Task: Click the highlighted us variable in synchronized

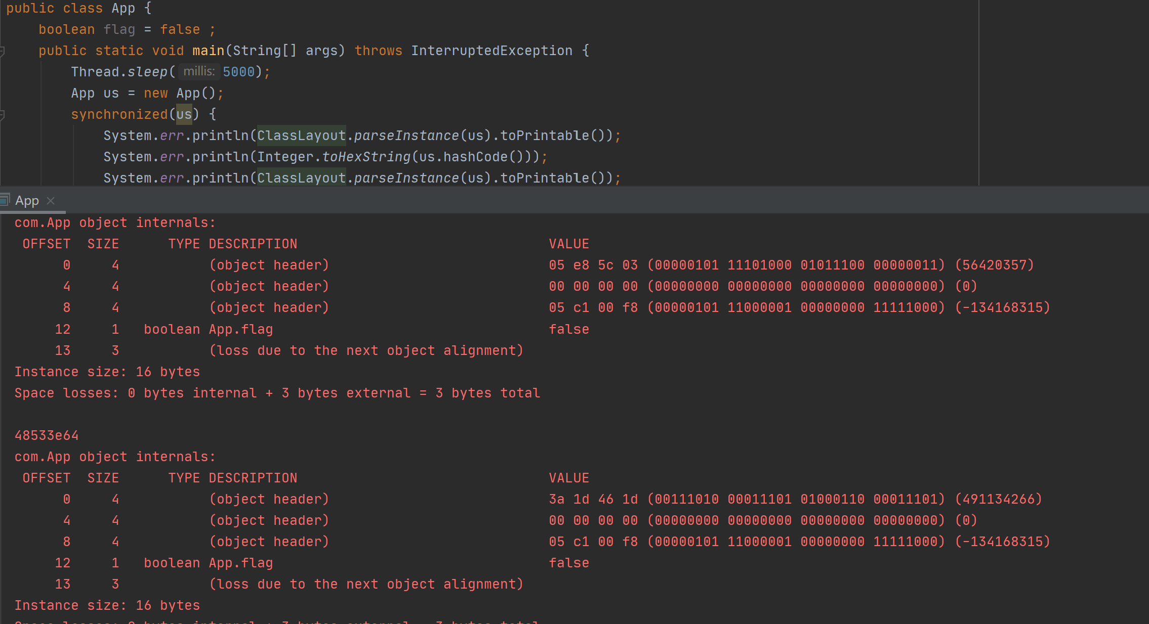Action: pyautogui.click(x=184, y=114)
